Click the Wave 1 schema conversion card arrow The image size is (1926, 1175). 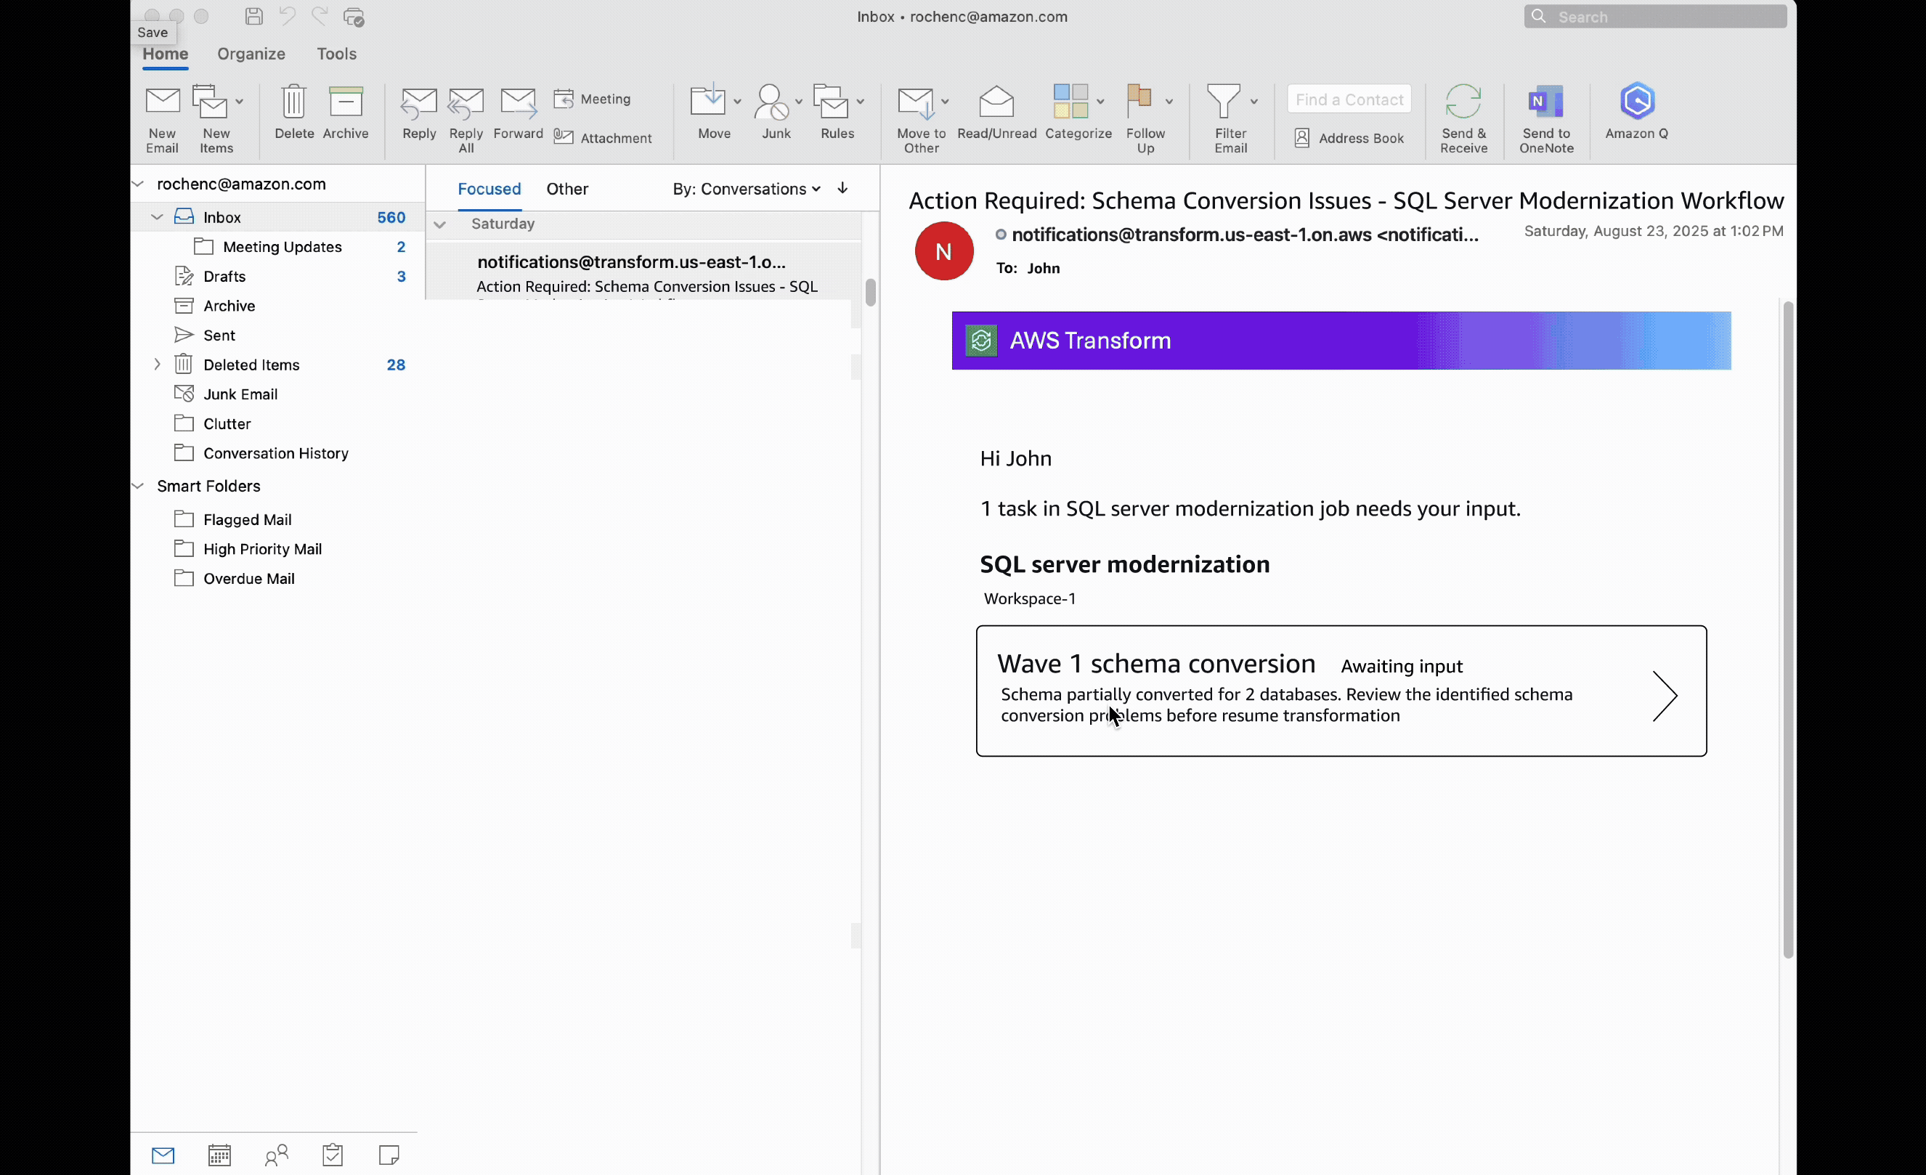point(1665,695)
